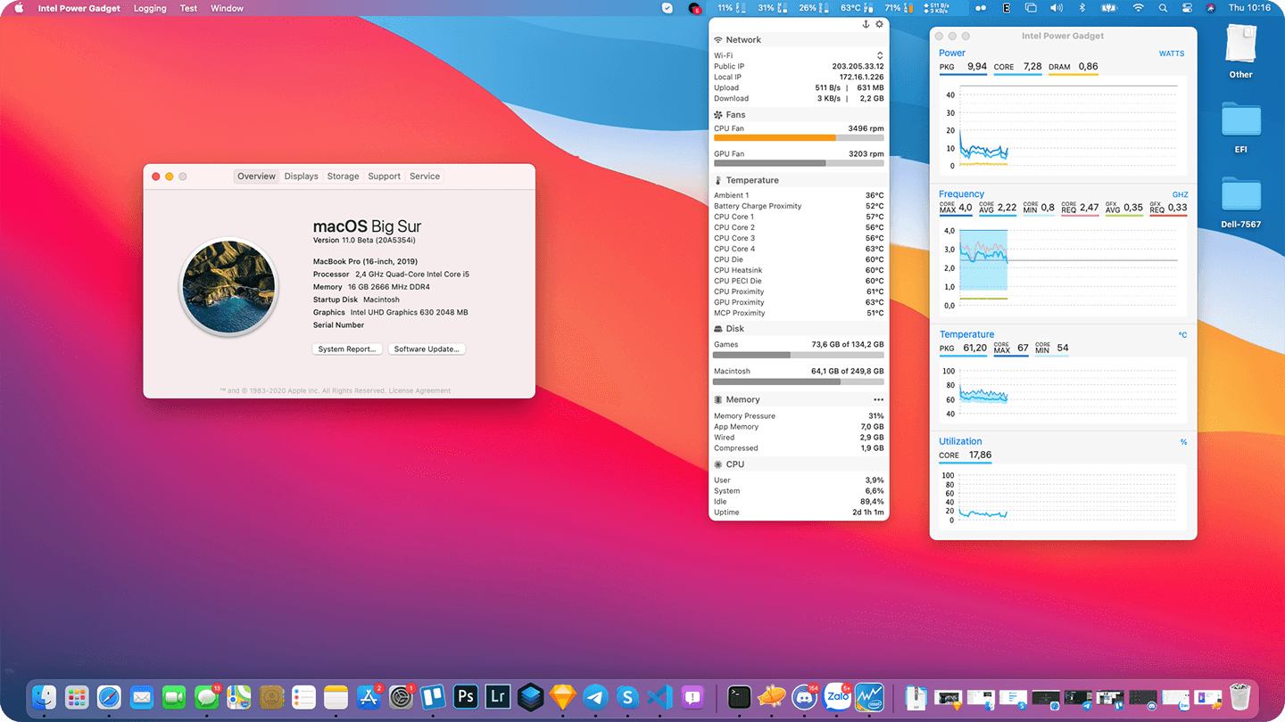Open Wi-Fi status in menu bar
Image resolution: width=1285 pixels, height=722 pixels.
1138,8
